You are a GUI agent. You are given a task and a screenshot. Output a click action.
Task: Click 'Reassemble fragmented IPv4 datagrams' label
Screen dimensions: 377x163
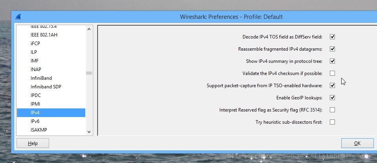280,49
